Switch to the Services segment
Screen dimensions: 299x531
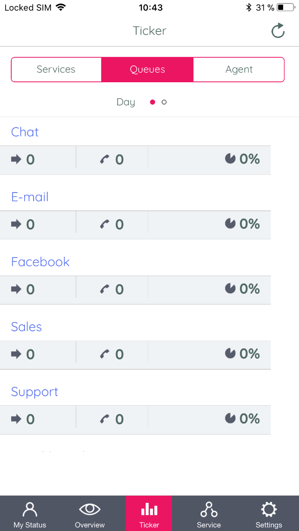pos(56,69)
